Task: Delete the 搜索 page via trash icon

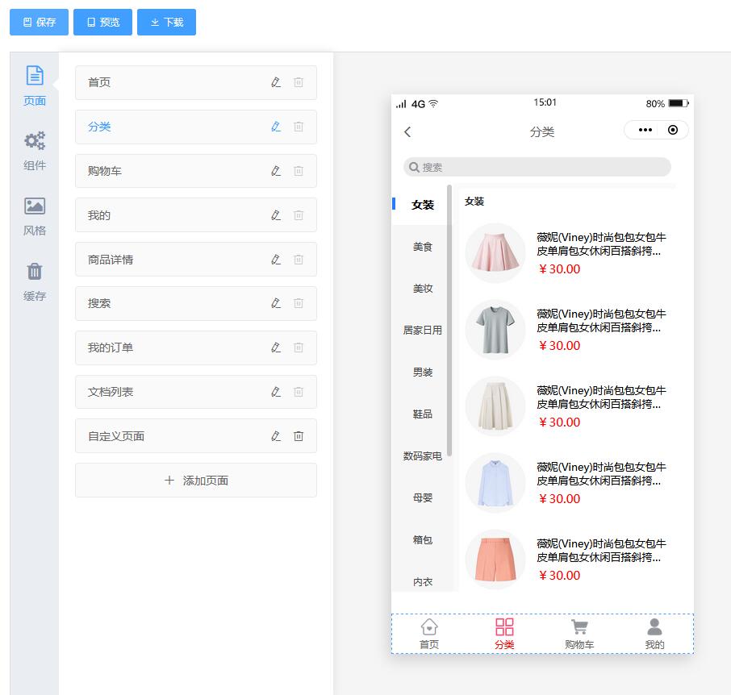Action: coord(299,303)
